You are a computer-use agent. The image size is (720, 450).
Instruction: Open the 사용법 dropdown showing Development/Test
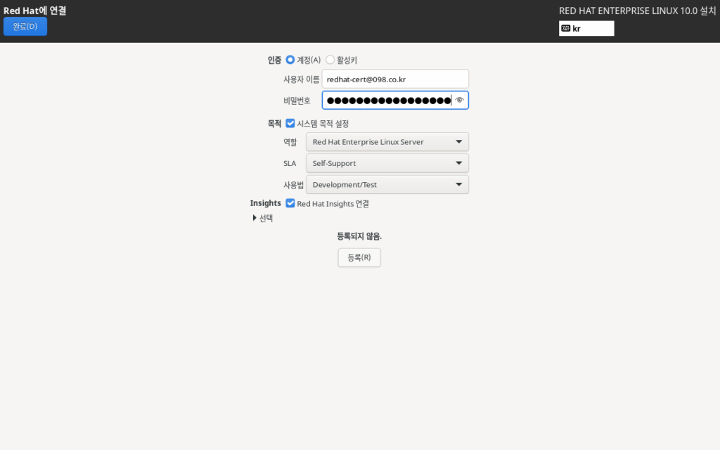click(387, 185)
